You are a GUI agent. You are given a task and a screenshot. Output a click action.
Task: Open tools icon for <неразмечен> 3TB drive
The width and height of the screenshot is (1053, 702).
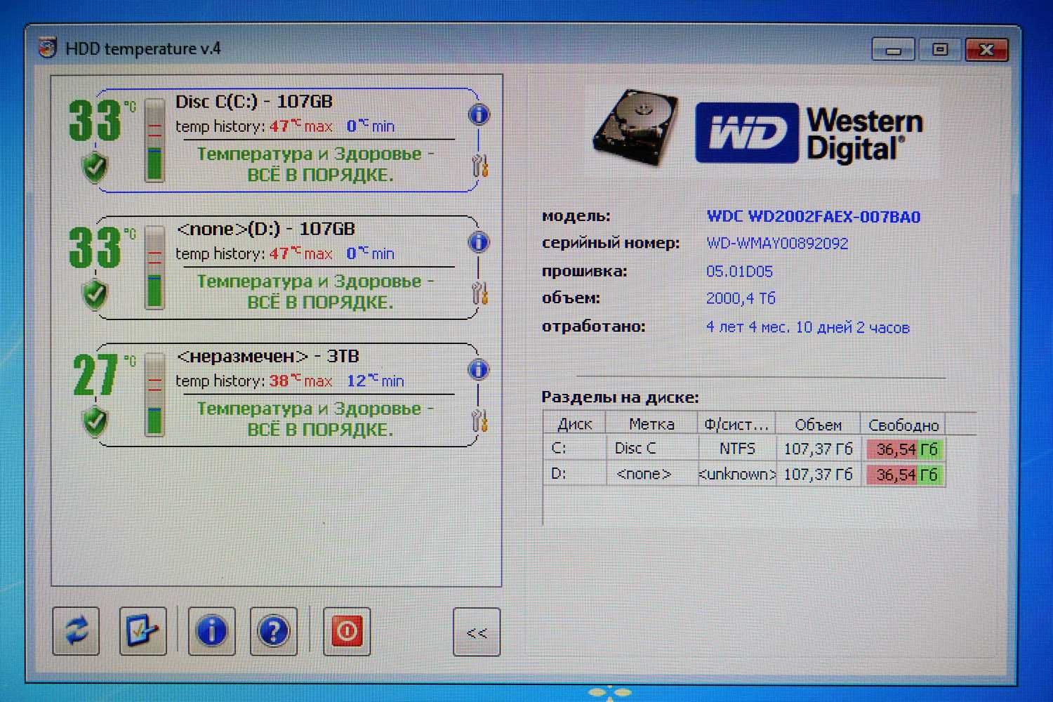(x=480, y=420)
